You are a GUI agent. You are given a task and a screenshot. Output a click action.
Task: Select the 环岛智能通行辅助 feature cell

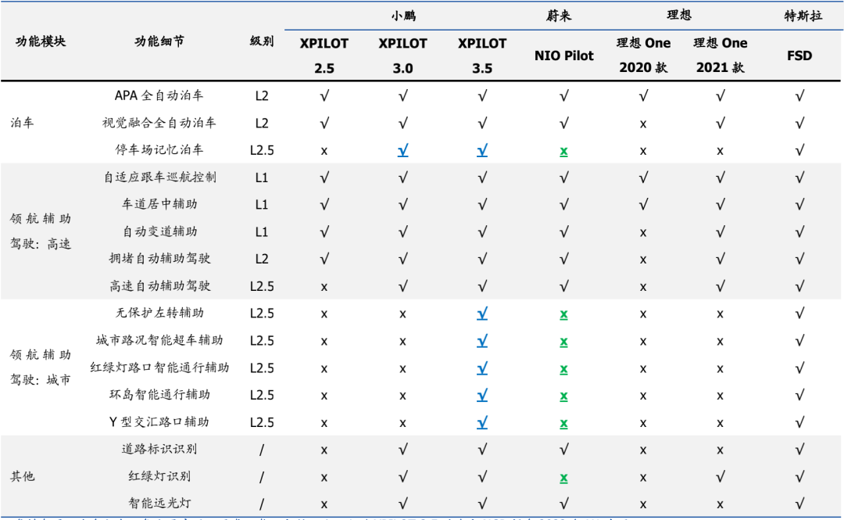click(159, 394)
